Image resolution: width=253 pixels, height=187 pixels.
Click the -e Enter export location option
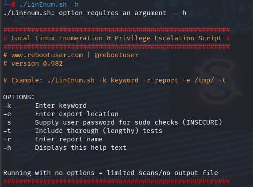coord(61,114)
